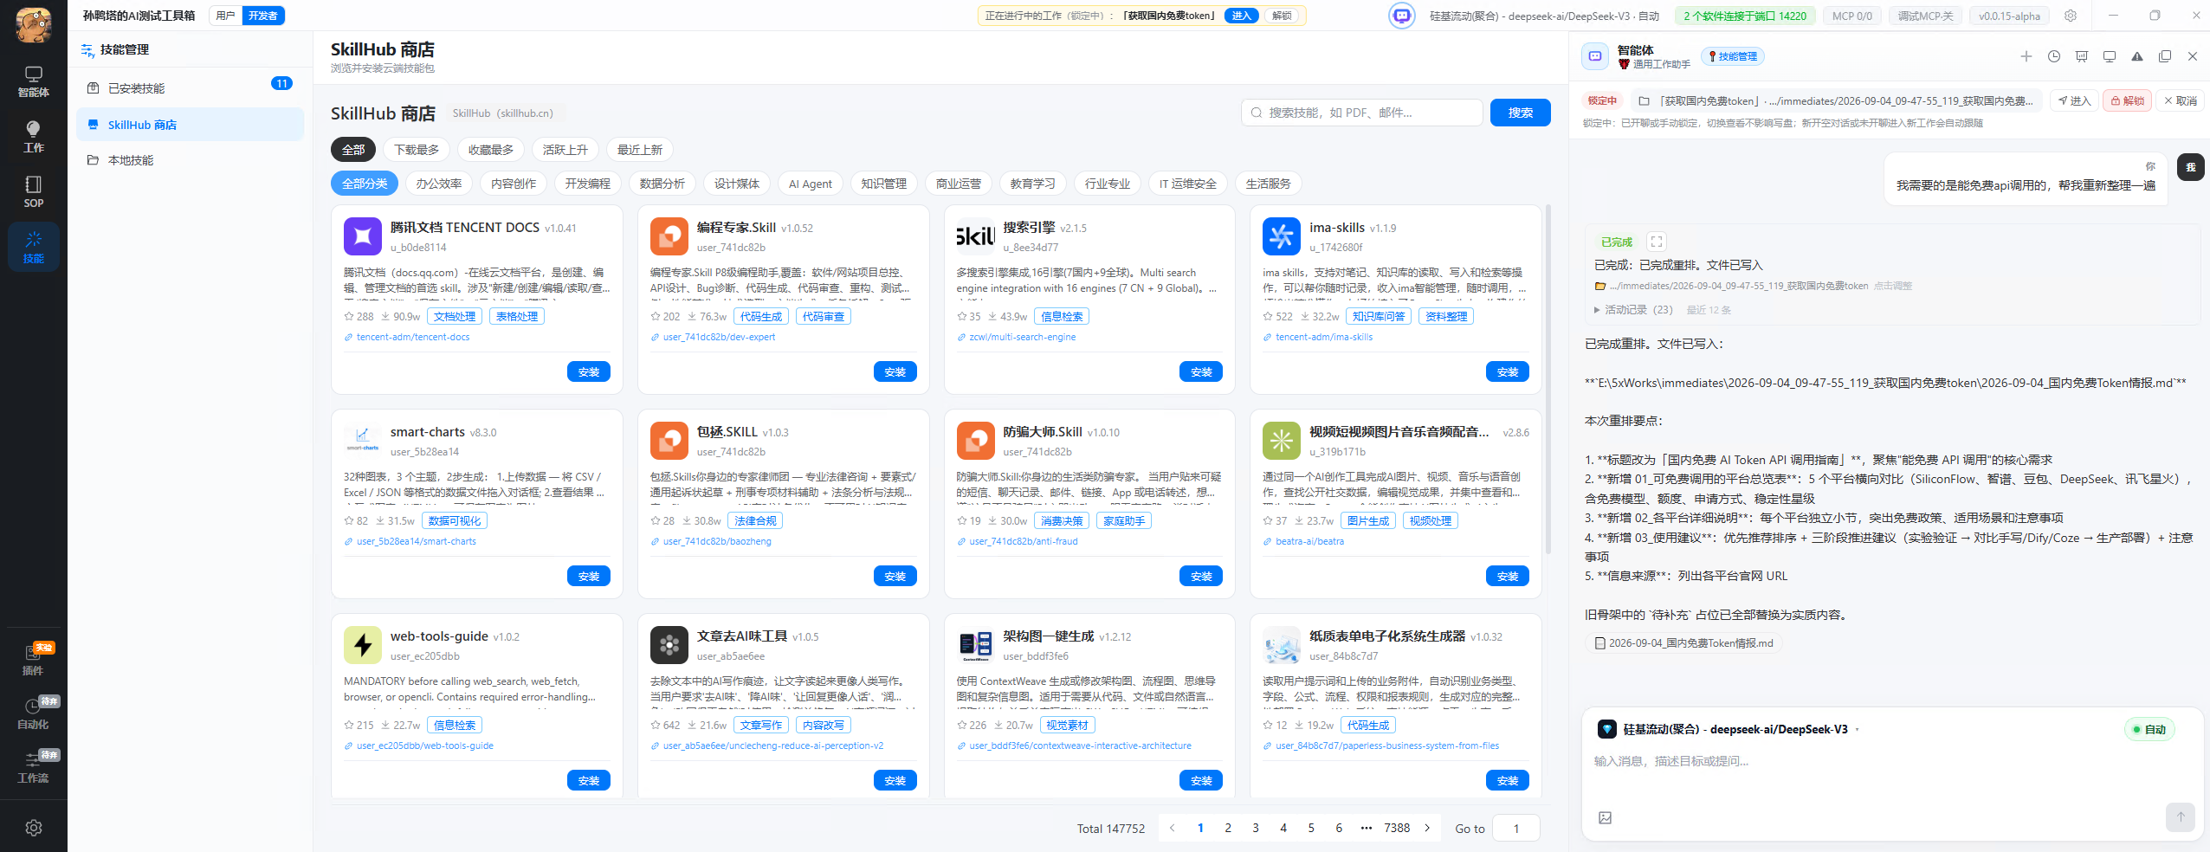Viewport: 2210px width, 852px height.
Task: Click the duplicate window icon in agent panel
Action: coord(2165,56)
